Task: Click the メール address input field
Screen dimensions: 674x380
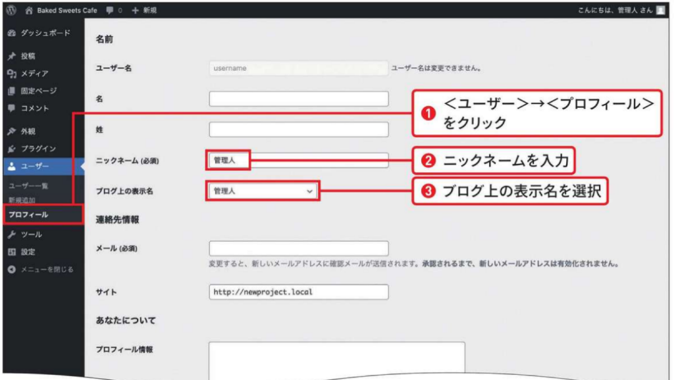Action: (298, 249)
